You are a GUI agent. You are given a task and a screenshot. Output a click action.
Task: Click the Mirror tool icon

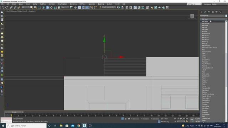[x=119, y=7]
